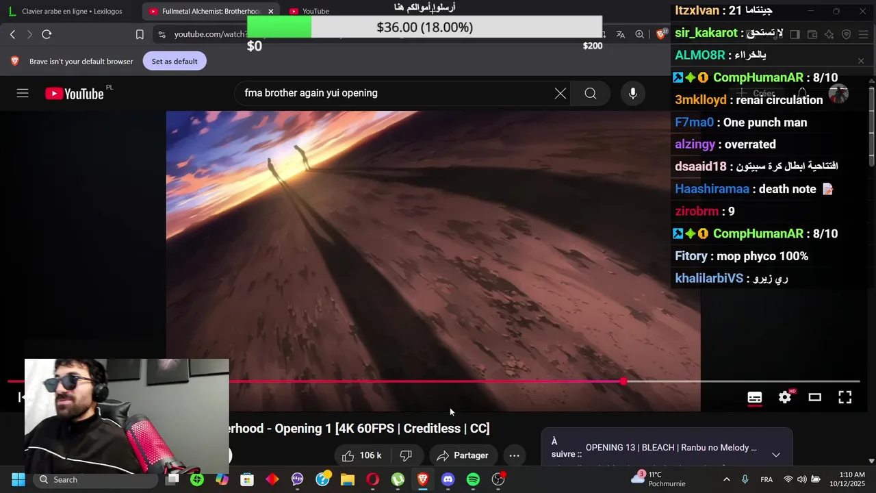The width and height of the screenshot is (876, 493).
Task: Toggle Brave sidebar panel icon
Action: (x=795, y=34)
